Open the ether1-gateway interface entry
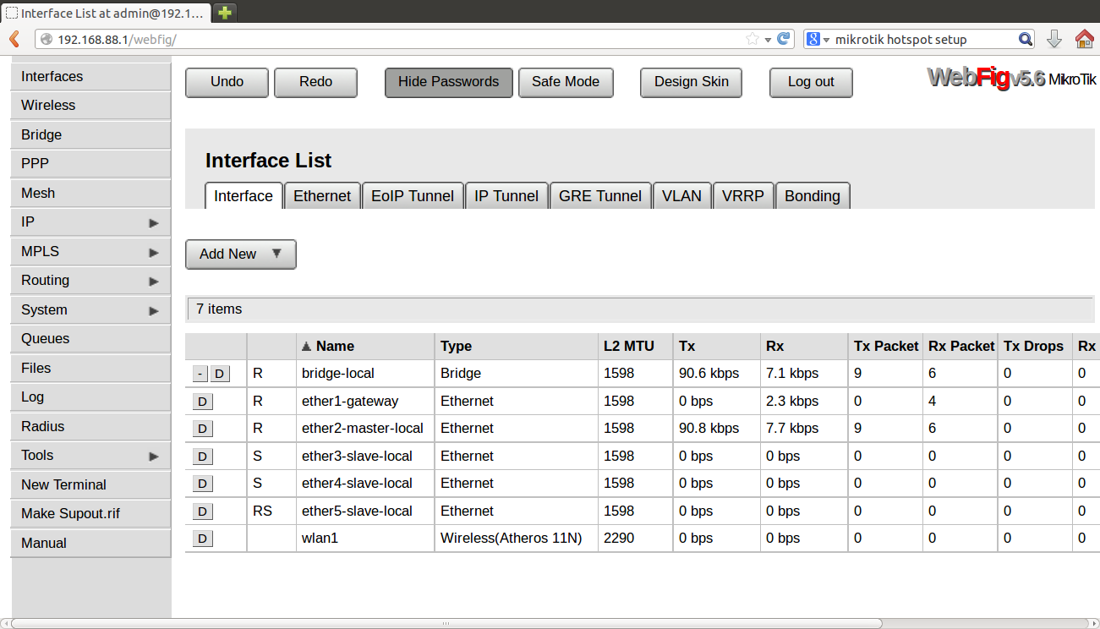The image size is (1100, 629). coord(350,402)
